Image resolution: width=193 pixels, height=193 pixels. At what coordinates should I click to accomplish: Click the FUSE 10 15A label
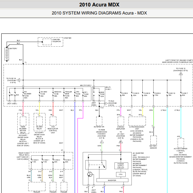coord(172,94)
